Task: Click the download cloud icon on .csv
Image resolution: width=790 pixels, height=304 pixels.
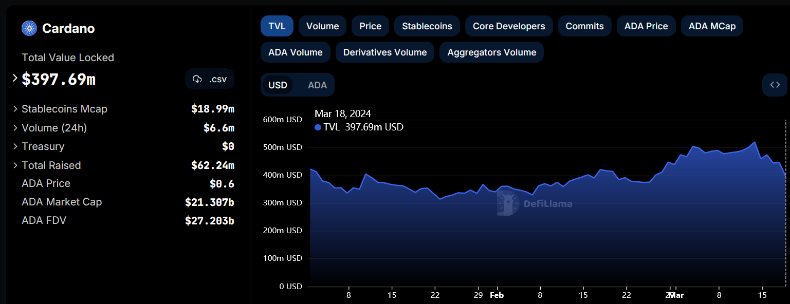Action: tap(197, 79)
